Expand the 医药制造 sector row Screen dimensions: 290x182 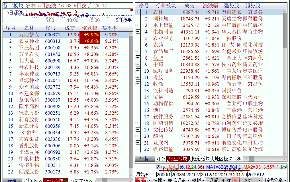pos(138,123)
